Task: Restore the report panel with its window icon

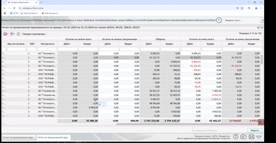Action: tap(258, 27)
